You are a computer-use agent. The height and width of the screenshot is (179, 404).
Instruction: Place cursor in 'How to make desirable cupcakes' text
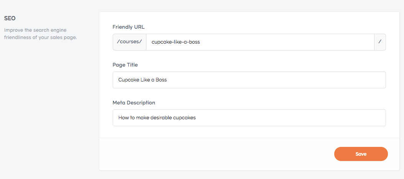click(157, 118)
